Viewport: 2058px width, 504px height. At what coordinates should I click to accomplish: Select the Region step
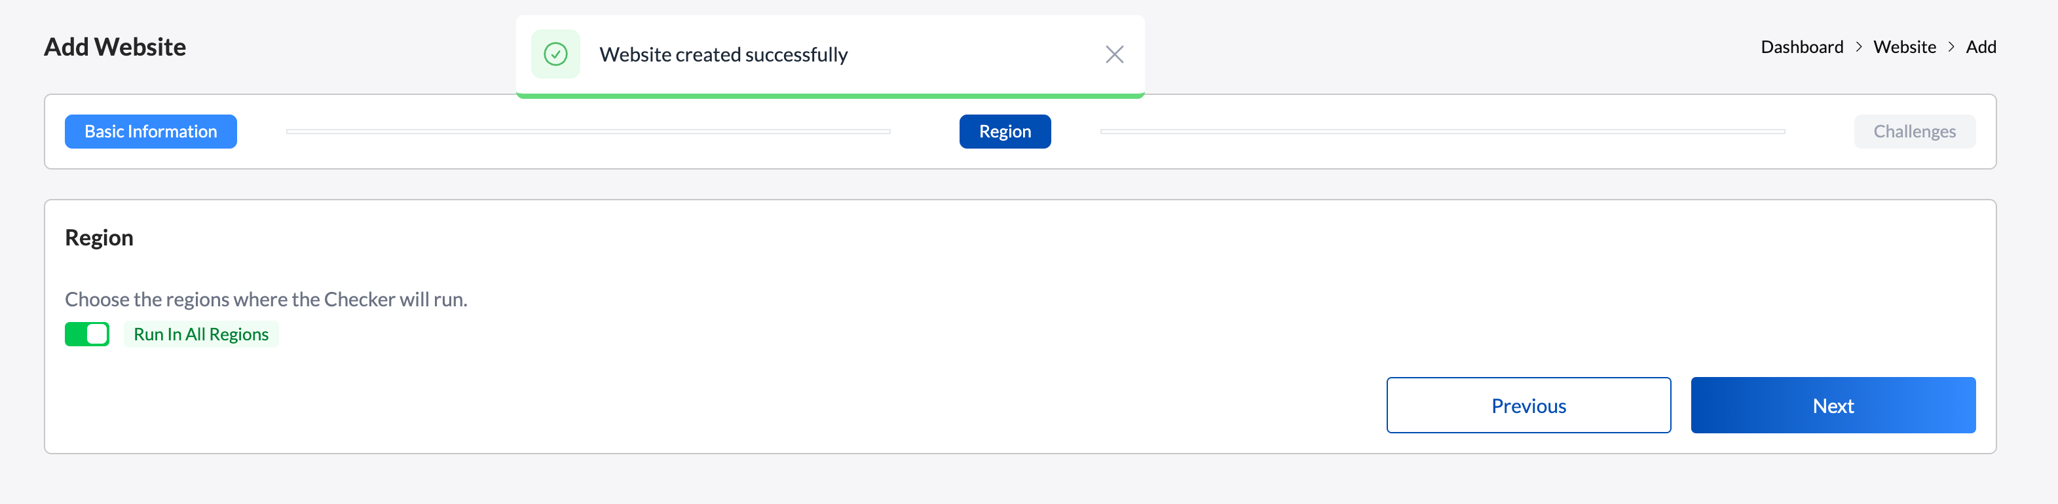tap(1004, 132)
